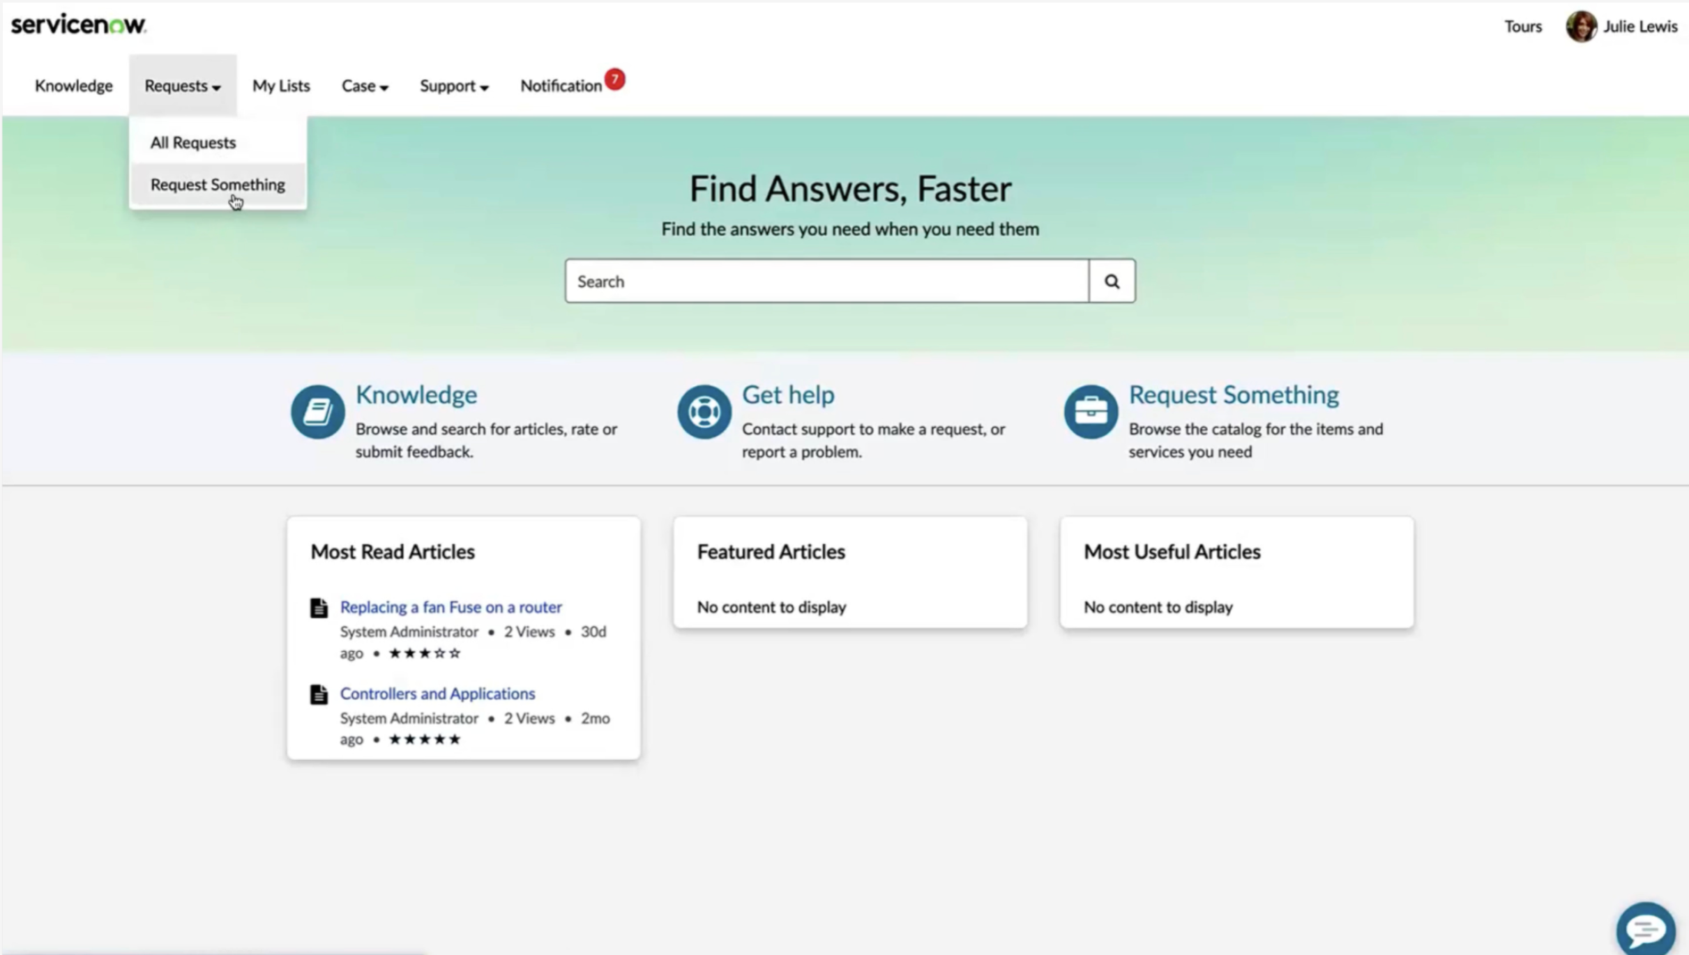The height and width of the screenshot is (955, 1689).
Task: Click star rating of Controllers and Applications
Action: [425, 739]
